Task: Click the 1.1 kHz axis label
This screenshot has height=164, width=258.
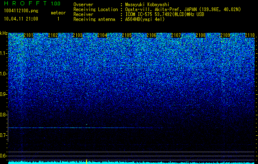Action: tap(3, 53)
